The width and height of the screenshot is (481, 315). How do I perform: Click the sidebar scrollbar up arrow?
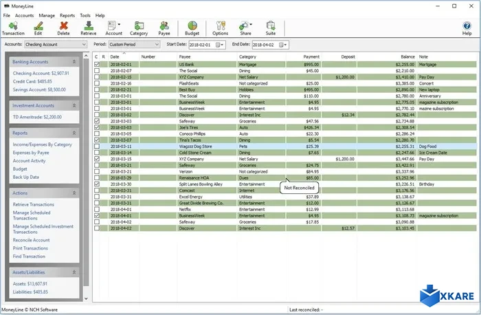click(86, 56)
